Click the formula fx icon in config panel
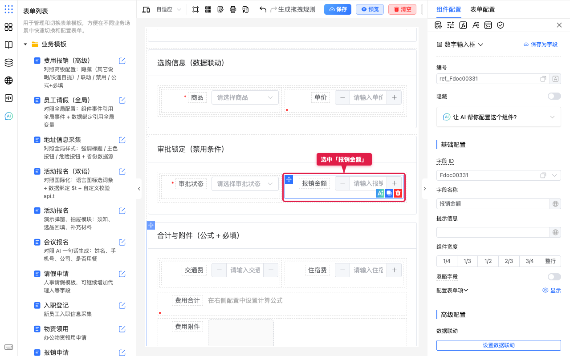The height and width of the screenshot is (356, 570). tap(463, 25)
